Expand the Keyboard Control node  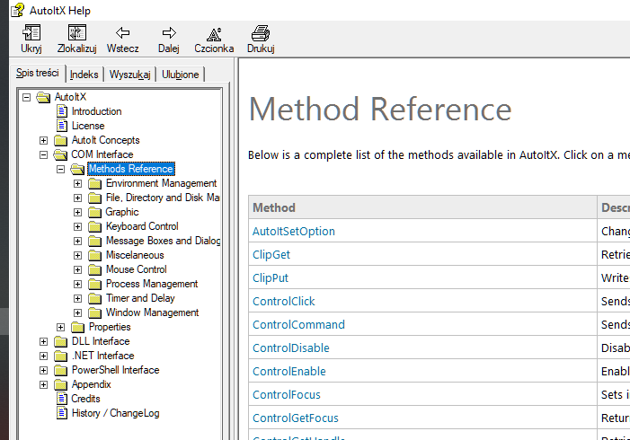77,227
